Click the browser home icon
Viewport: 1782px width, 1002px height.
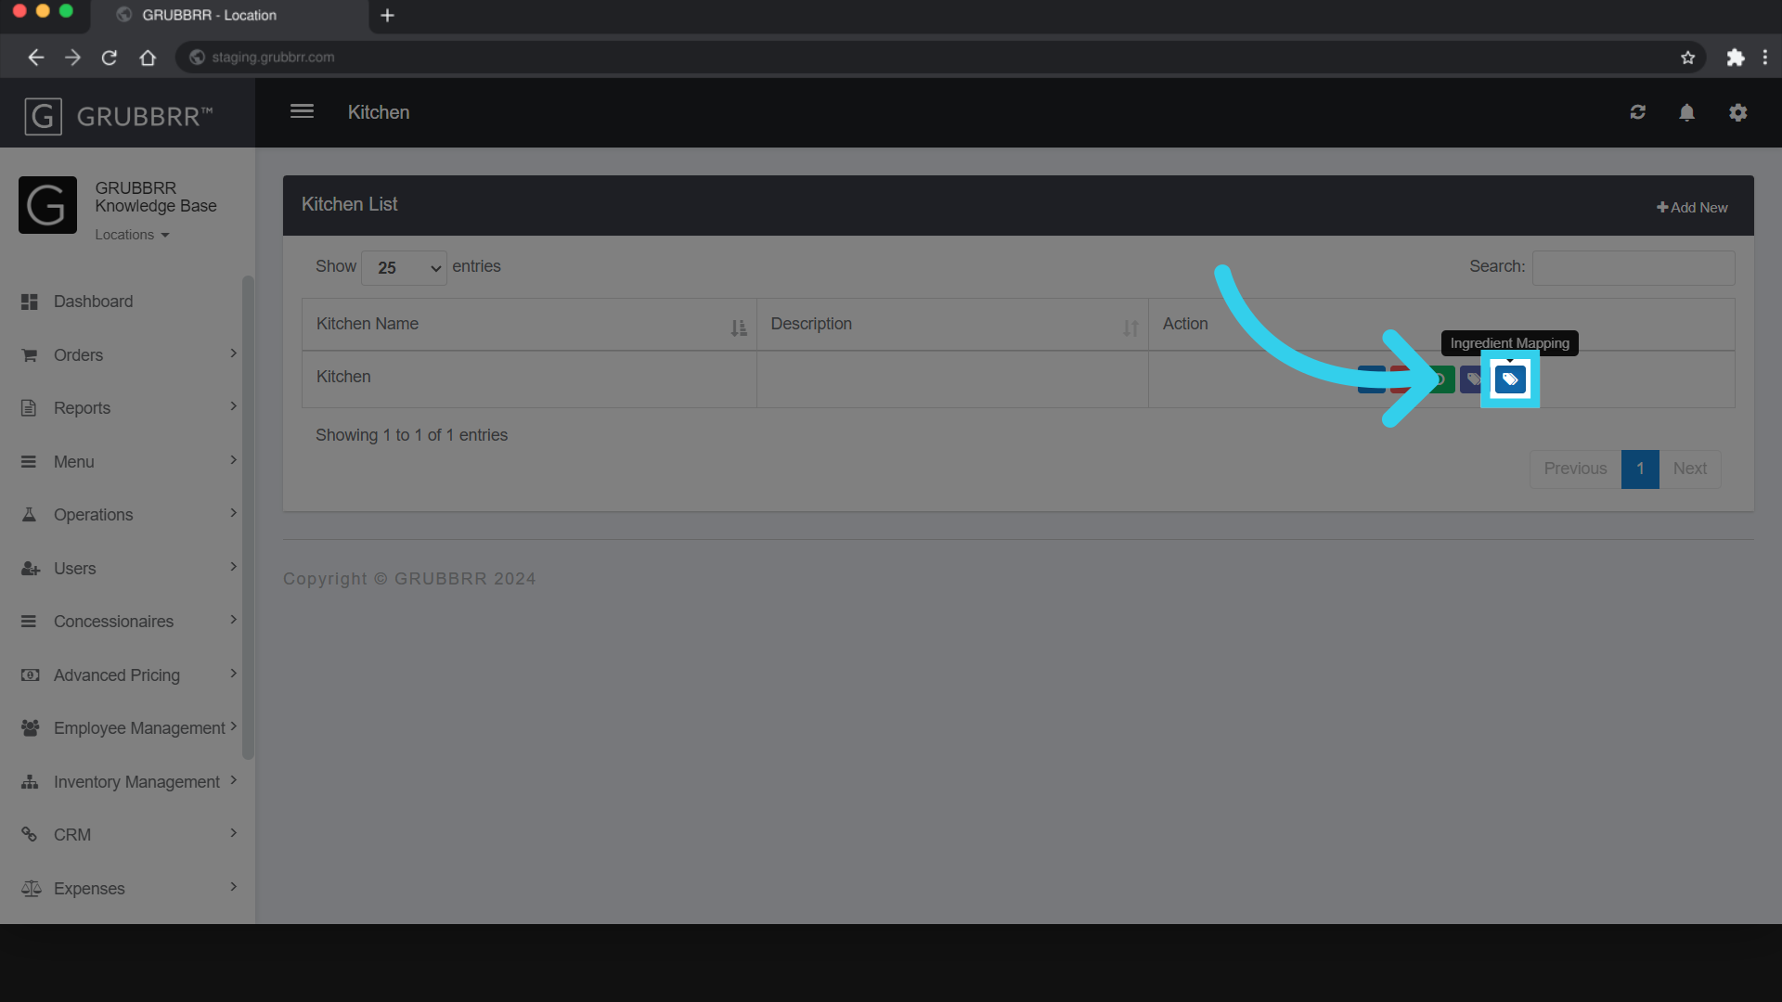coord(148,58)
